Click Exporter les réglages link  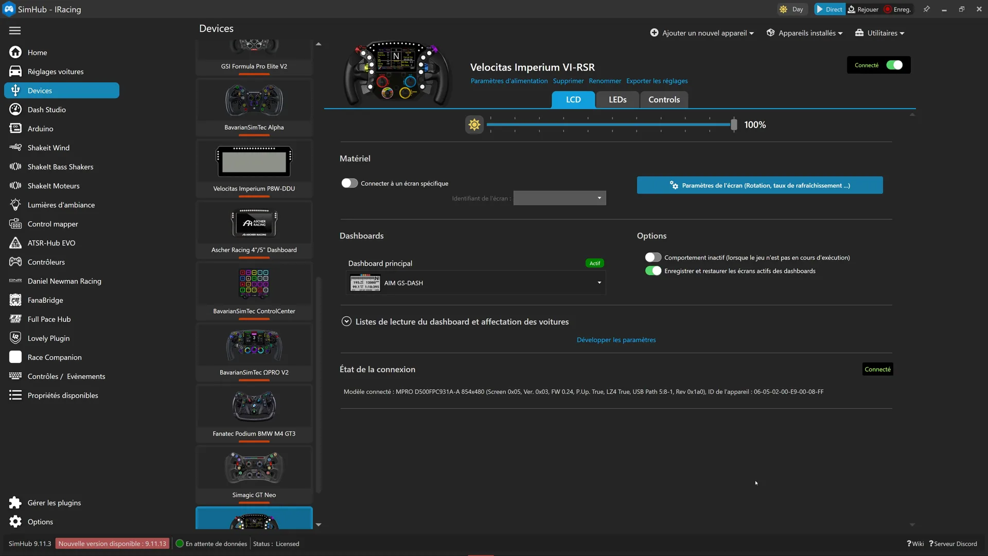click(657, 81)
